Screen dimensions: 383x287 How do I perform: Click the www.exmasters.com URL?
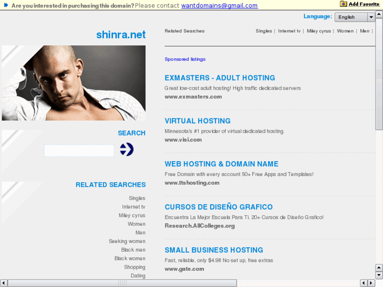193,97
